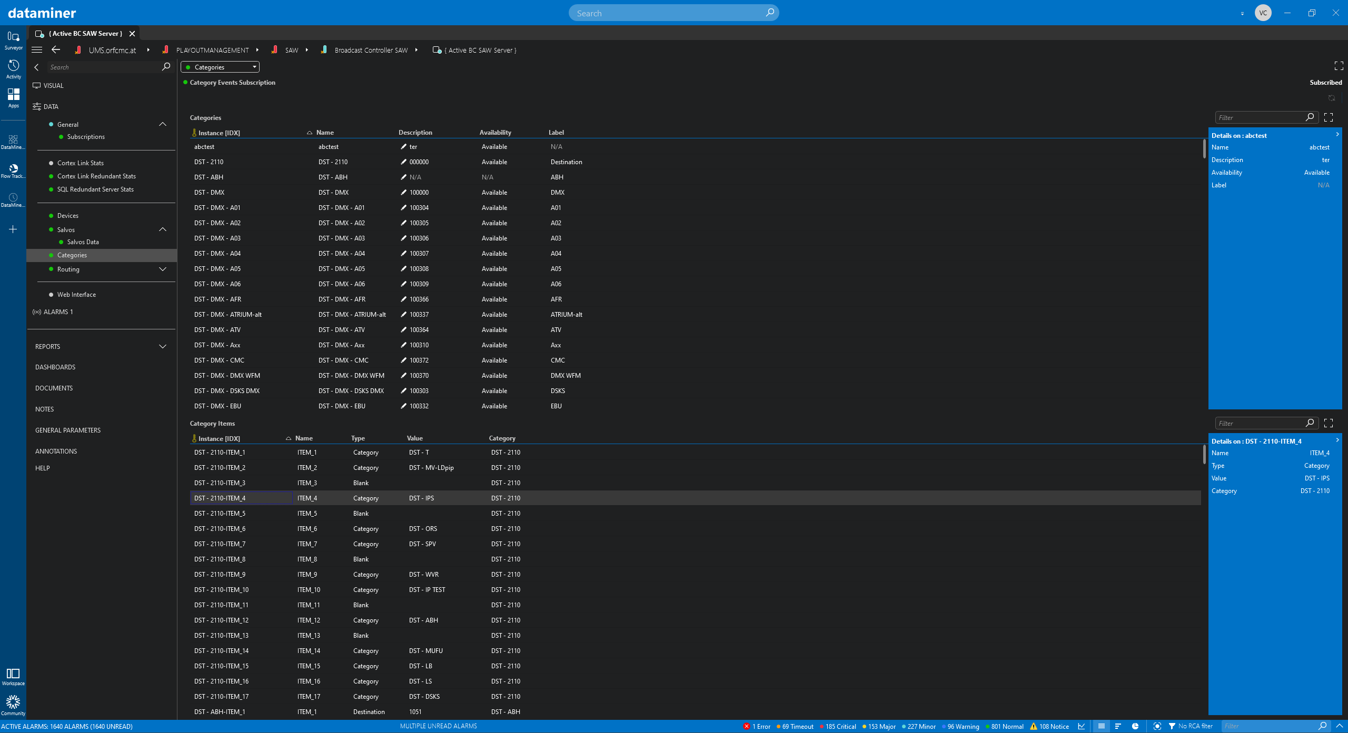Sort Categories table by Name column
Screen dimensions: 1348x733
(325, 133)
